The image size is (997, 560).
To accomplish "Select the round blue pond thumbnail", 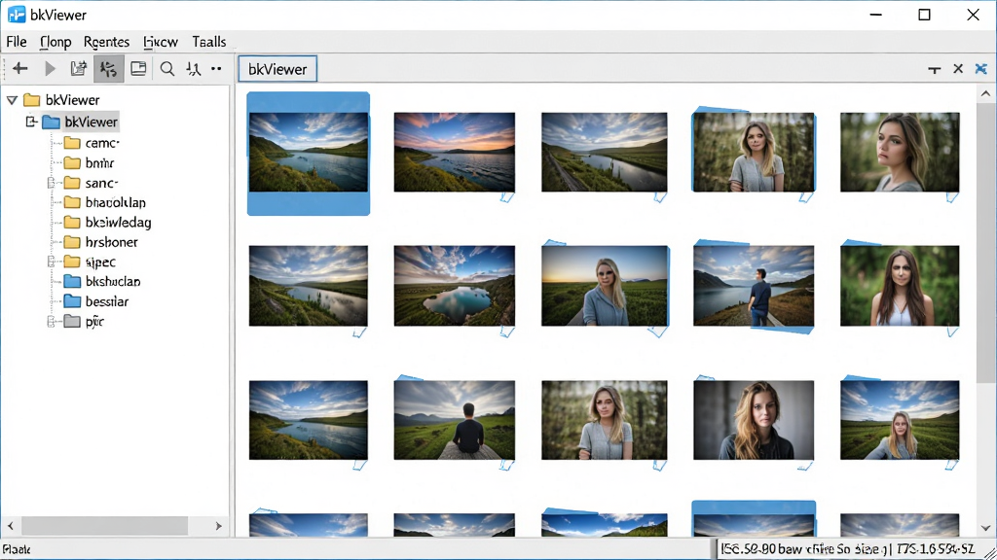I will (454, 286).
